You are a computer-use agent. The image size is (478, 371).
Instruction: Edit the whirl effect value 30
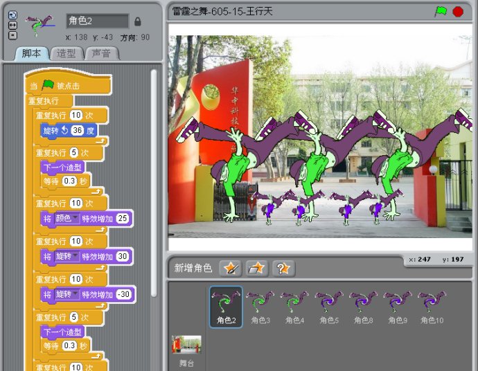click(123, 256)
